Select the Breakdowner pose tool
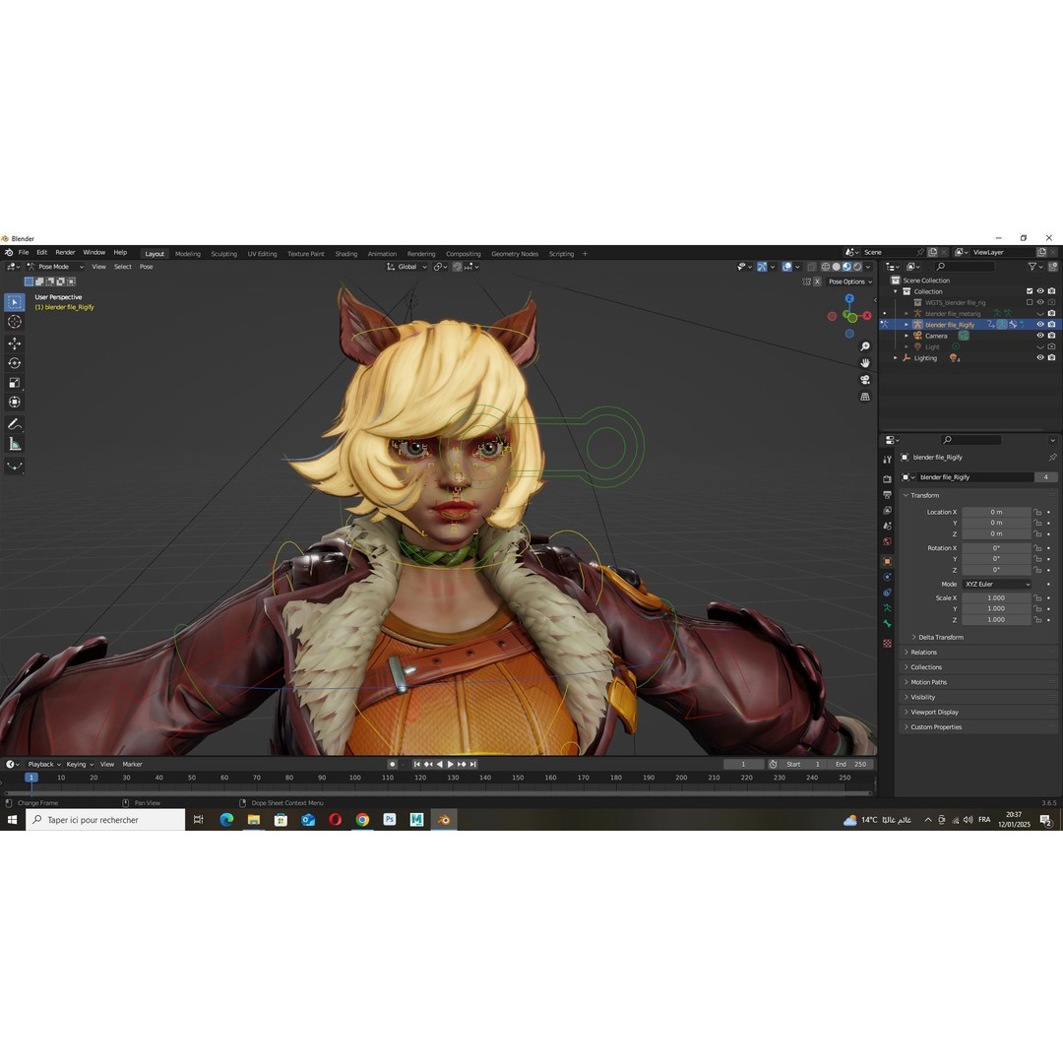This screenshot has width=1063, height=1063. pos(14,466)
